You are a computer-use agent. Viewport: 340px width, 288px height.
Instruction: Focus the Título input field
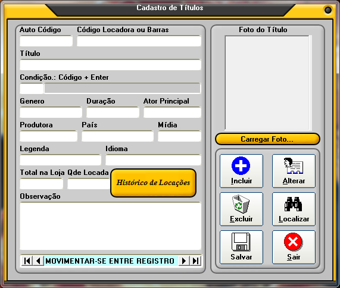(110, 65)
